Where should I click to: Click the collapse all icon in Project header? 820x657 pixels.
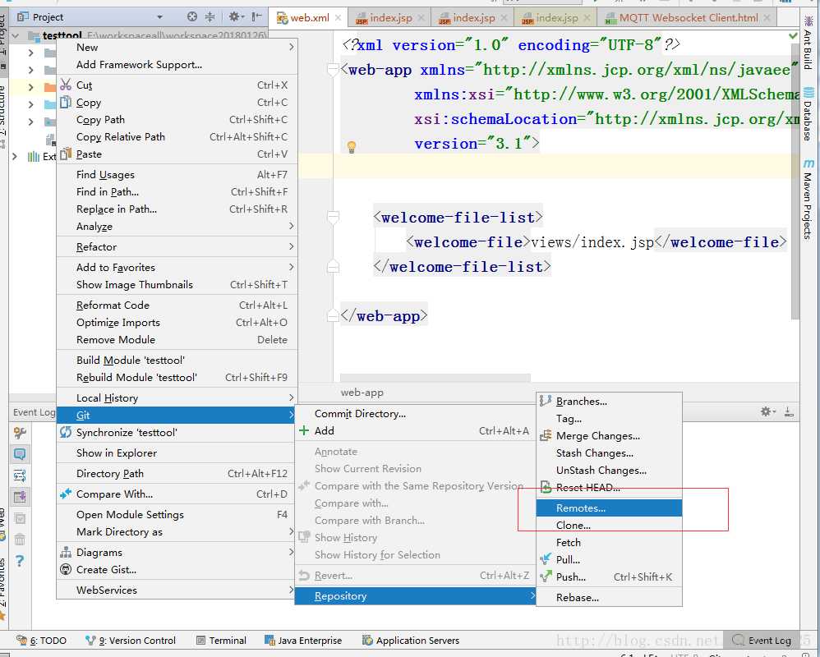click(x=210, y=16)
